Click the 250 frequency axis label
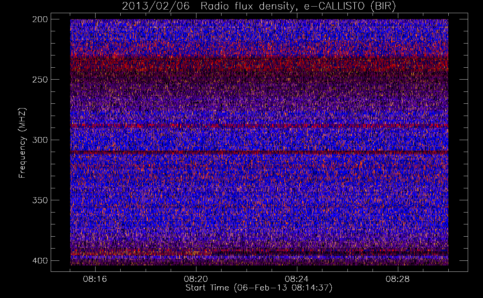Image resolution: width=483 pixels, height=298 pixels. tap(40, 80)
